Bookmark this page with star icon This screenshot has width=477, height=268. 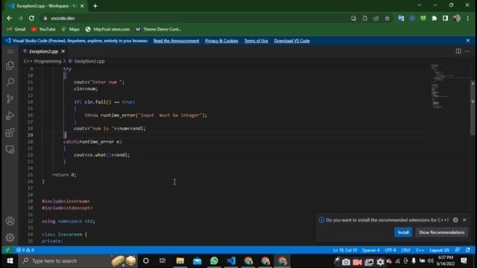click(387, 18)
